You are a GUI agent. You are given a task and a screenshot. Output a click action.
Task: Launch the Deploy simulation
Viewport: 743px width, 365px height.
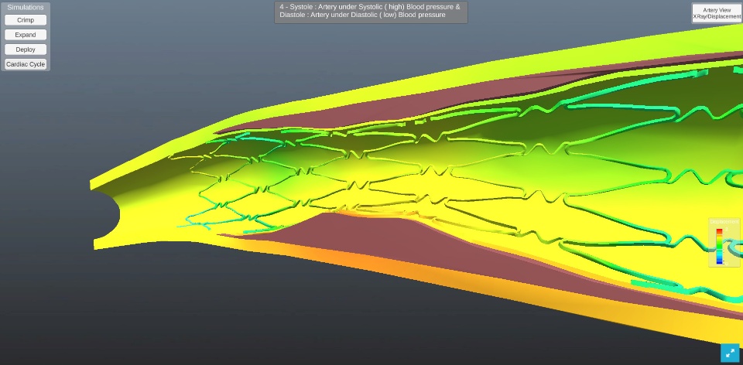point(26,49)
